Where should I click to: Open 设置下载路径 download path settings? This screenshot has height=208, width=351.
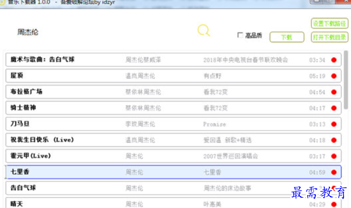click(x=329, y=24)
